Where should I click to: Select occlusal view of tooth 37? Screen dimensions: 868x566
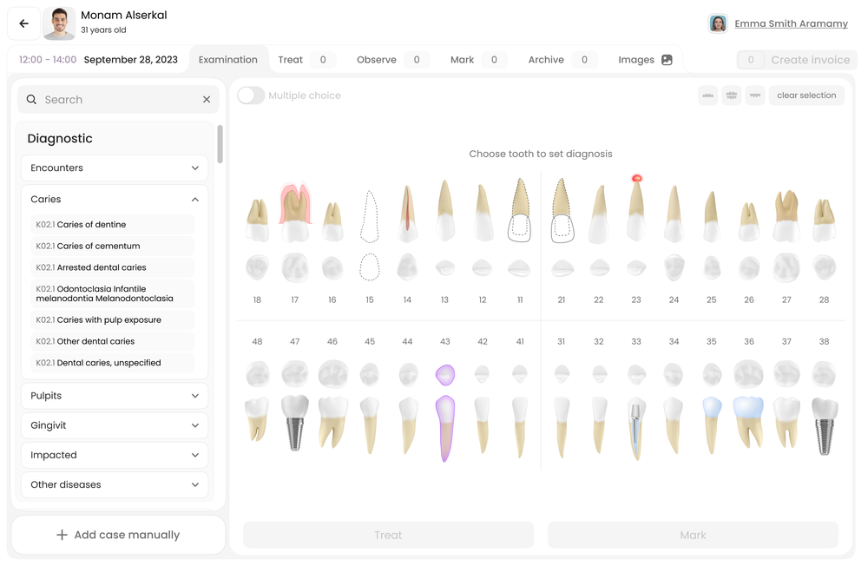point(786,373)
